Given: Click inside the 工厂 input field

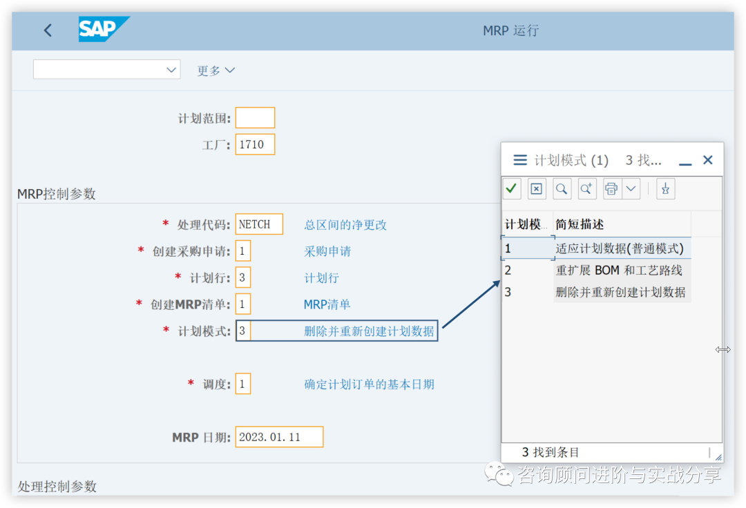Looking at the screenshot, I should tap(255, 144).
